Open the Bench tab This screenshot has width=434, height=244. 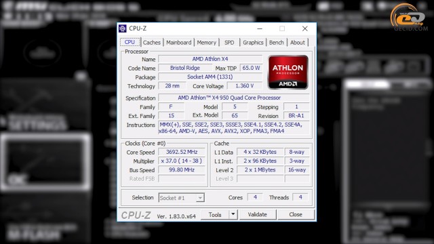tap(277, 43)
